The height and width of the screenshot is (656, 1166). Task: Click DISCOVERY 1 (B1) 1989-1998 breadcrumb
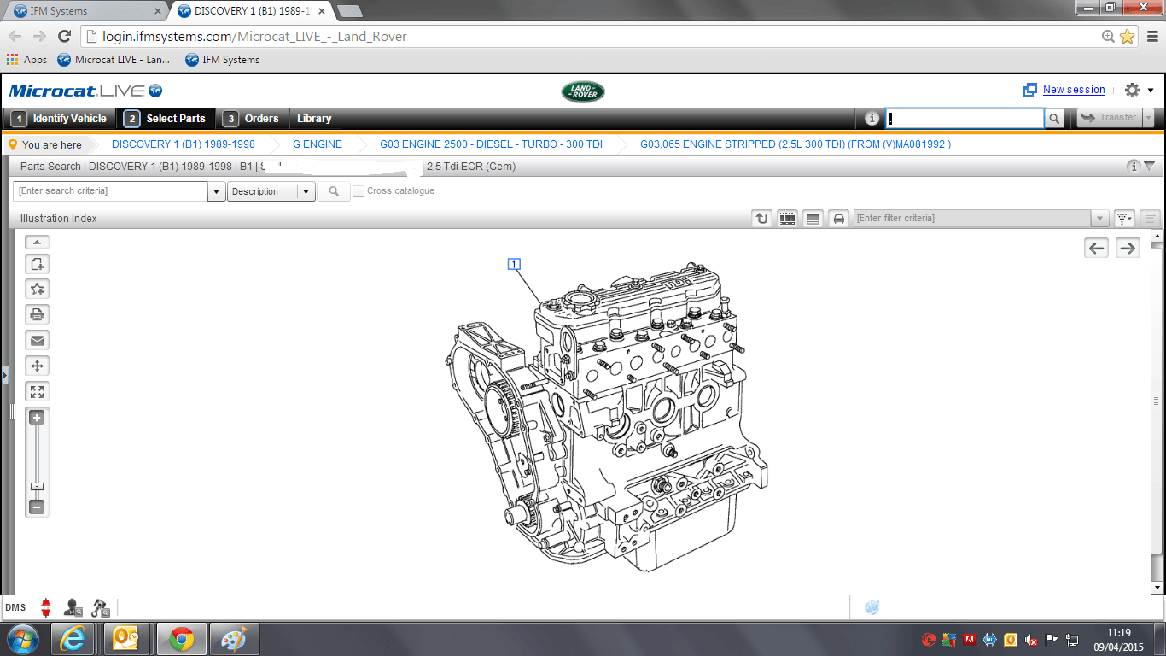tap(184, 144)
